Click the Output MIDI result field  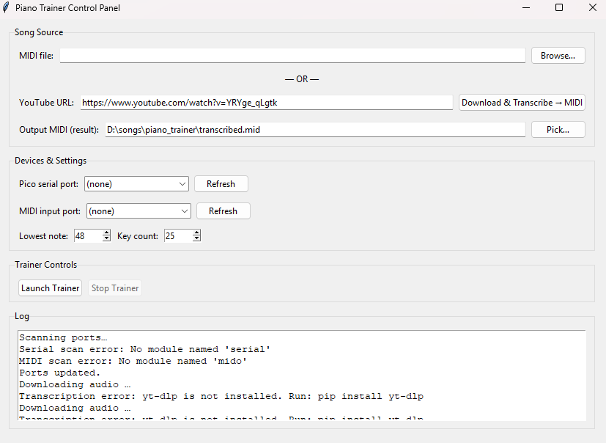click(315, 129)
